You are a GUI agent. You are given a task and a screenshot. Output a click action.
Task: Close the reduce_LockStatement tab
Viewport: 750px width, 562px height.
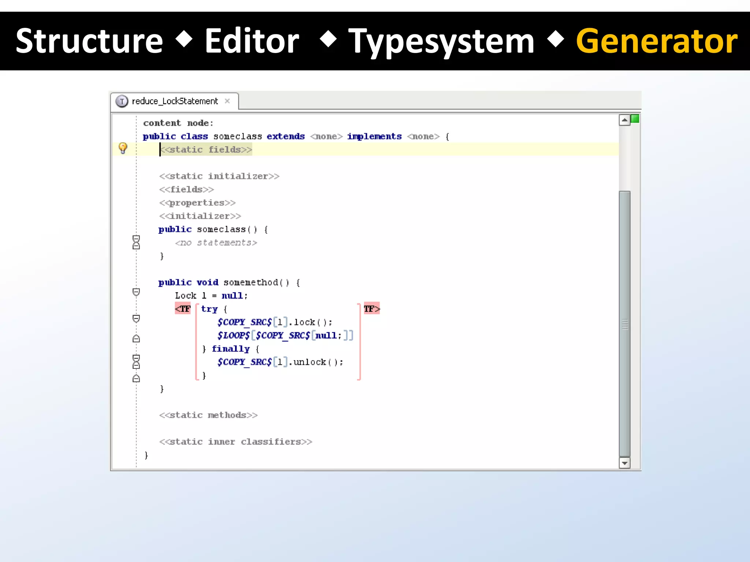pyautogui.click(x=227, y=101)
